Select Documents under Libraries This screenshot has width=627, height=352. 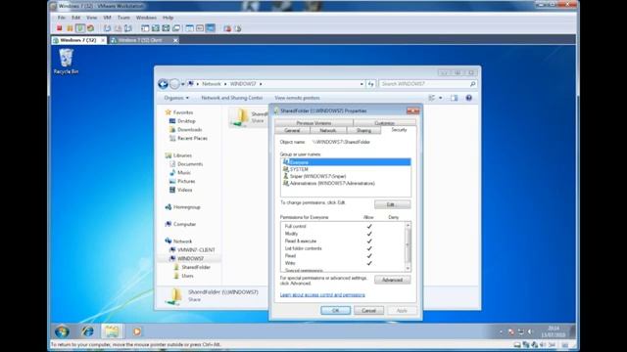[190, 164]
